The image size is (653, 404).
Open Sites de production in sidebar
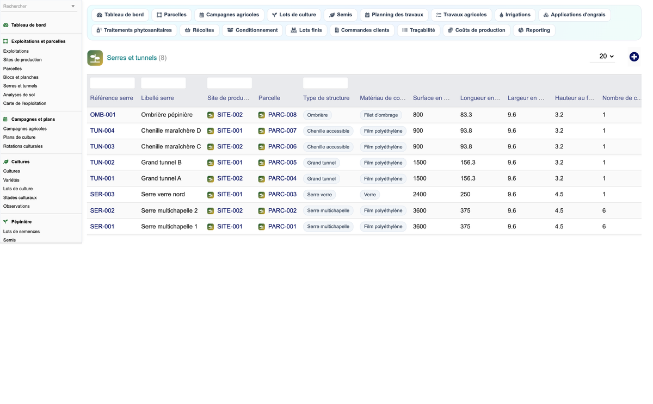point(22,60)
